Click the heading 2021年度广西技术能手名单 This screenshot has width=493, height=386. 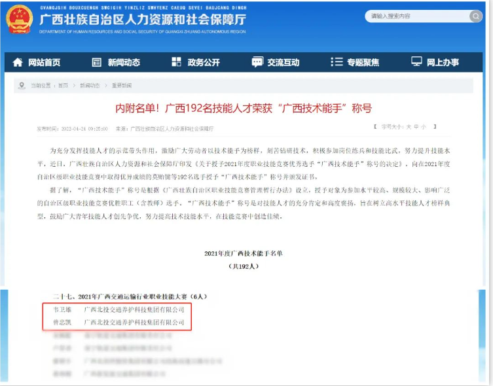[244, 253]
